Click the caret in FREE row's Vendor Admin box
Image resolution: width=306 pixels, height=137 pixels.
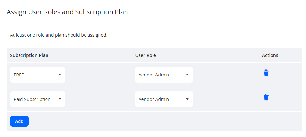(x=187, y=75)
